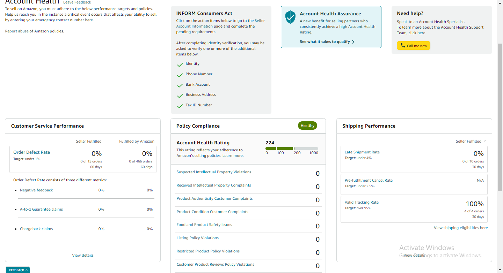Click the phone icon on Call me now
This screenshot has height=273, width=503.
[403, 46]
